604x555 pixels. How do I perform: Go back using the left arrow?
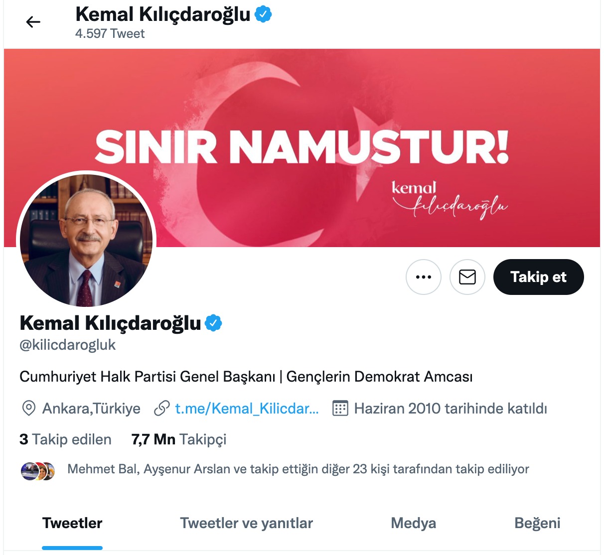coord(33,22)
